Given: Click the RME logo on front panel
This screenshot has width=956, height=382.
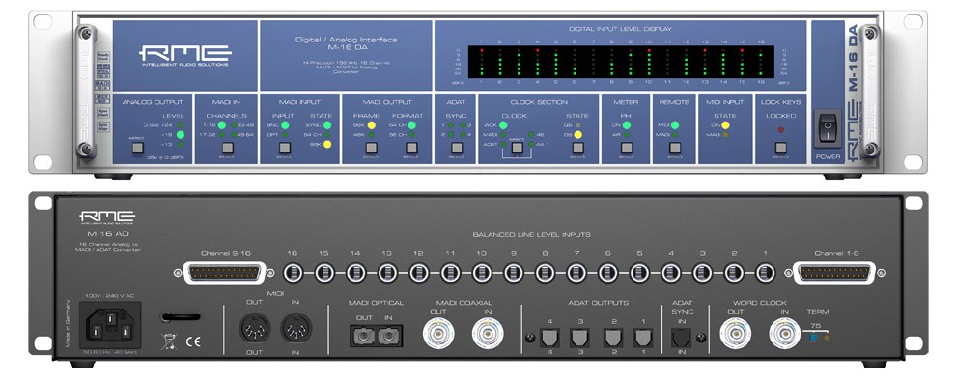Looking at the screenshot, I should pyautogui.click(x=184, y=55).
